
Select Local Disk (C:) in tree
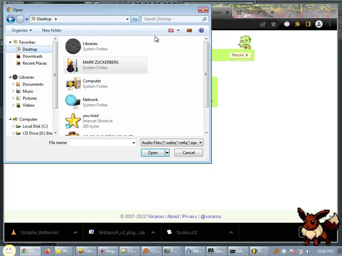[x=35, y=126]
